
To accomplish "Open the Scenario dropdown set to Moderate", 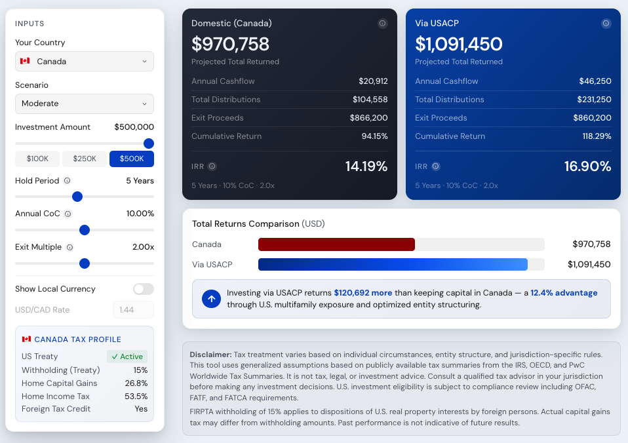I will click(x=85, y=104).
